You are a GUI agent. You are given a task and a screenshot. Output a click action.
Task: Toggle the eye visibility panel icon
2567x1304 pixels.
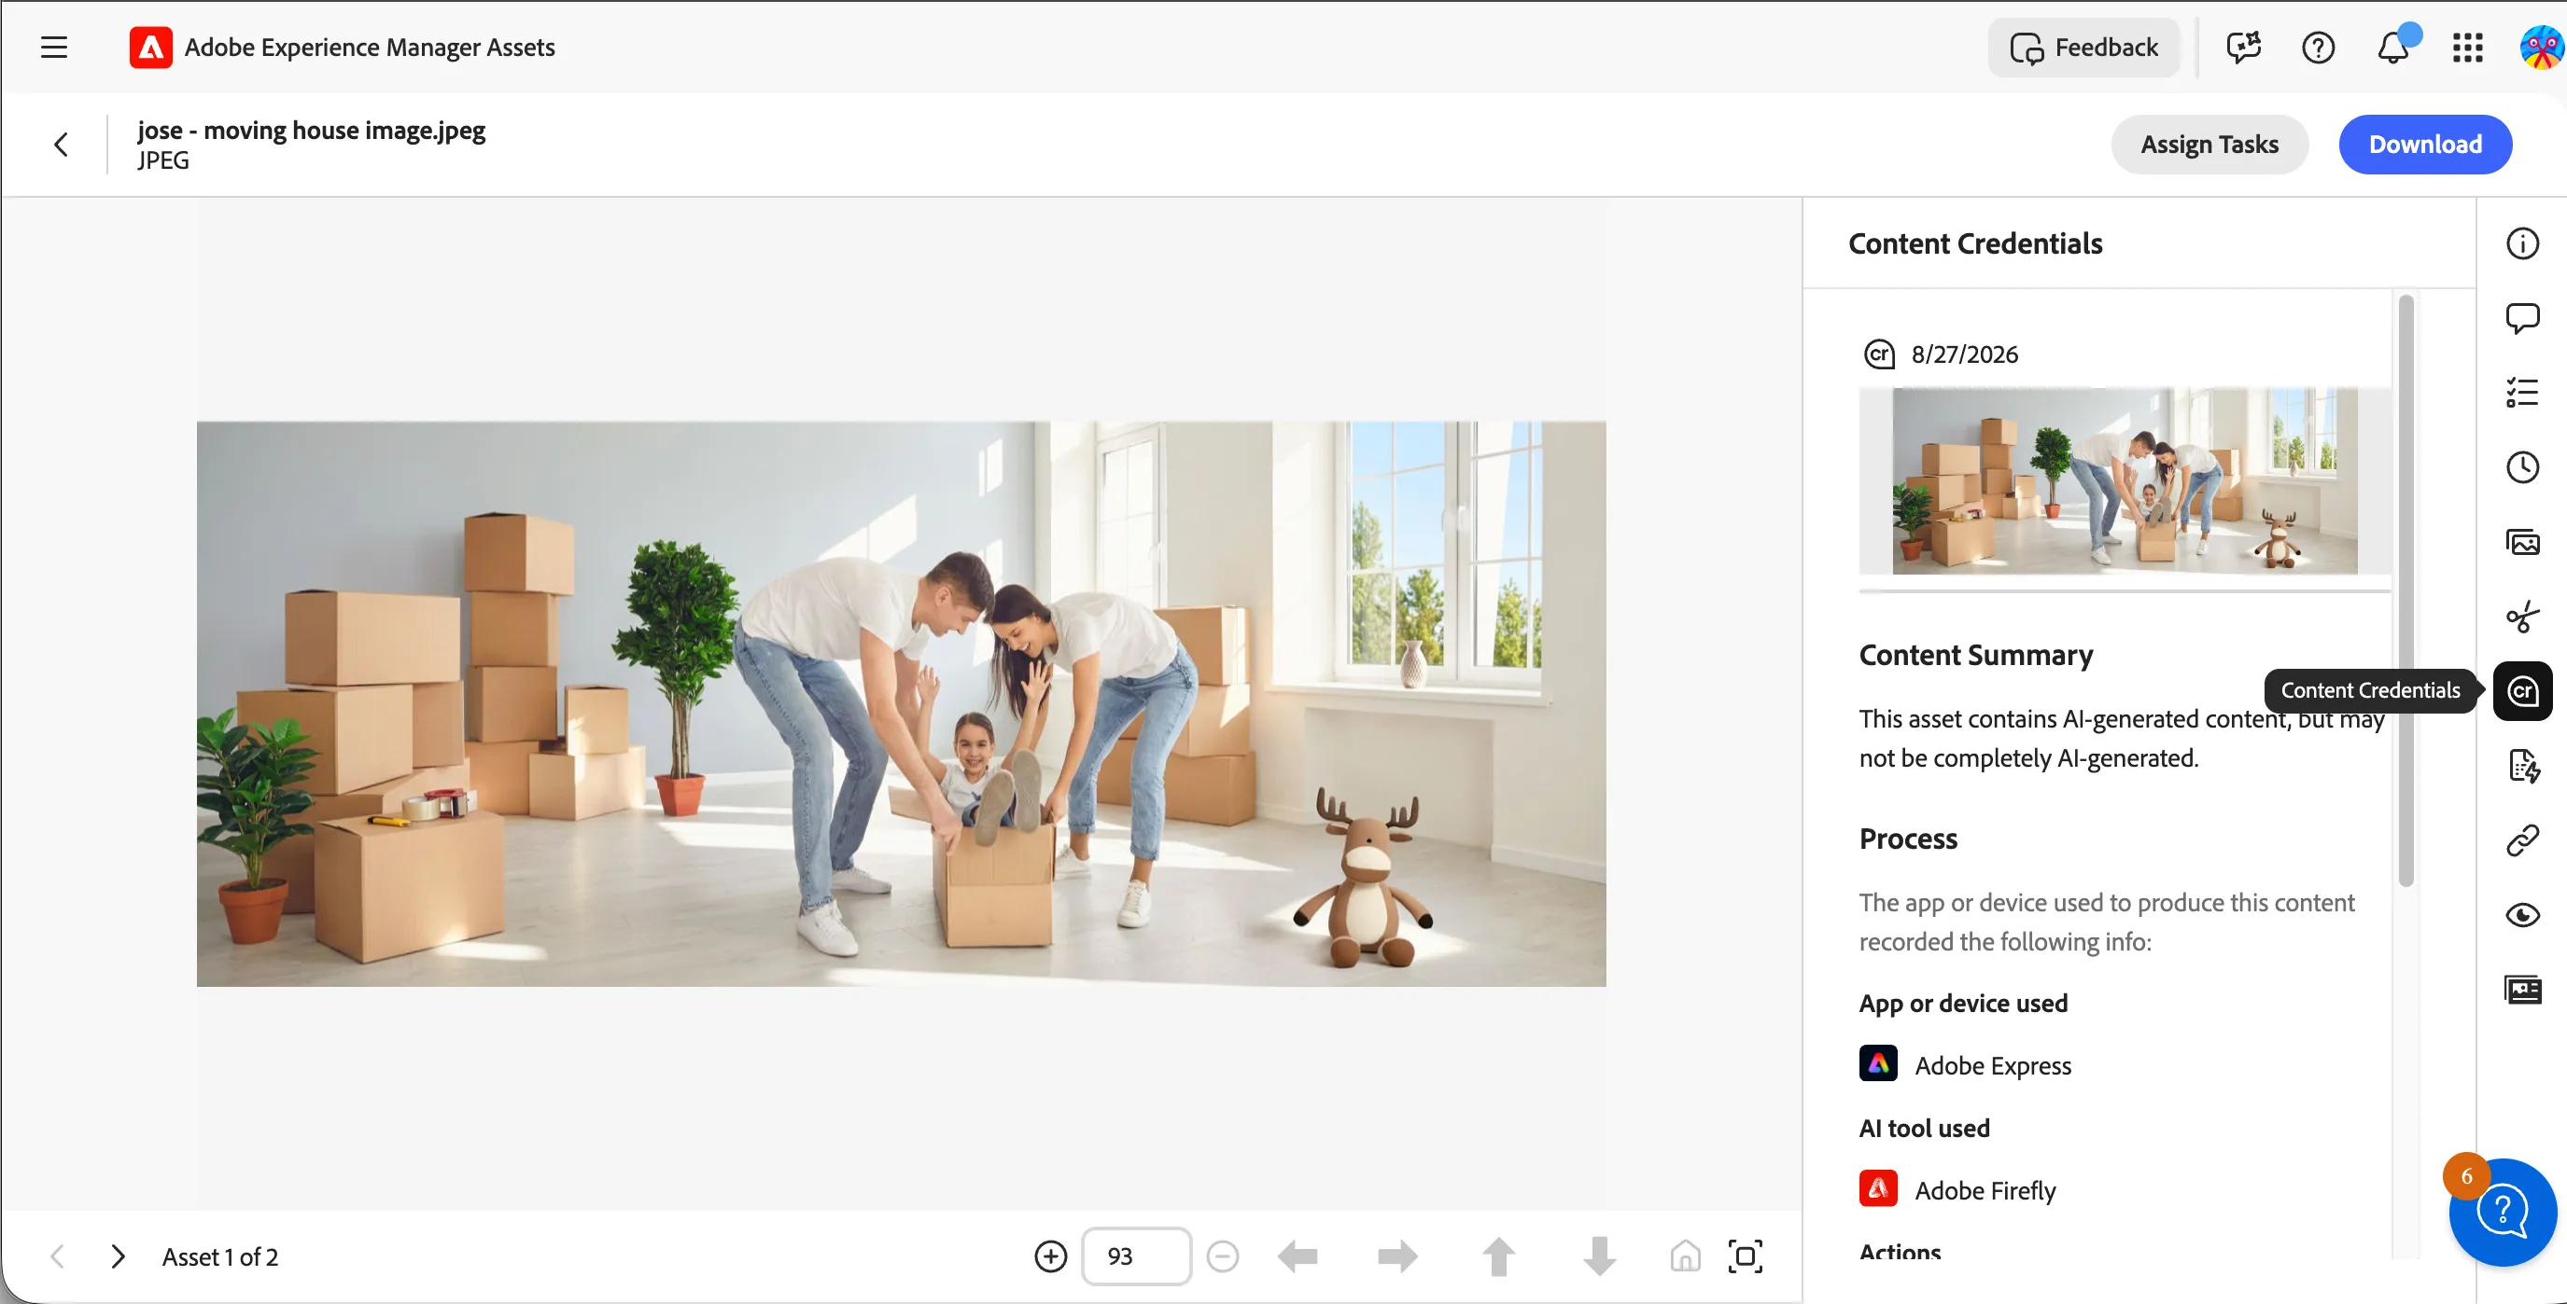click(x=2522, y=916)
